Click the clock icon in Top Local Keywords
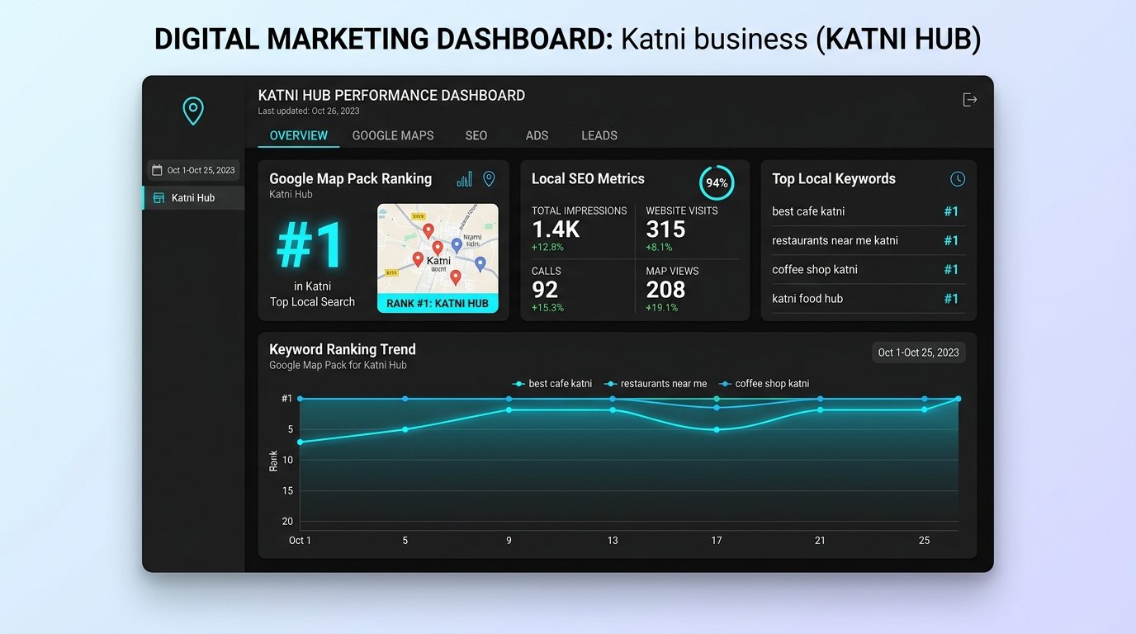Image resolution: width=1136 pixels, height=634 pixels. click(958, 179)
